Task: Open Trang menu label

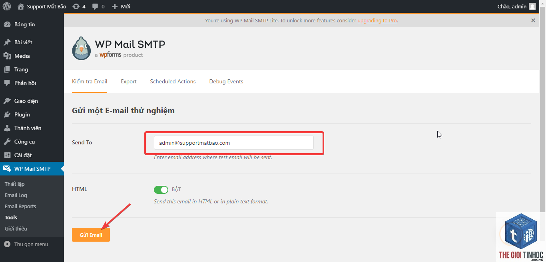Action: pyautogui.click(x=21, y=69)
